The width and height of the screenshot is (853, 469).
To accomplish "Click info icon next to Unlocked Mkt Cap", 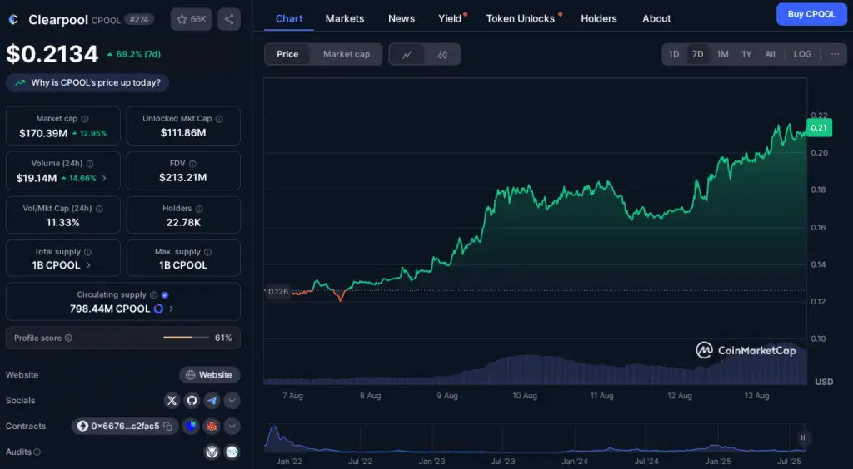I will (219, 118).
